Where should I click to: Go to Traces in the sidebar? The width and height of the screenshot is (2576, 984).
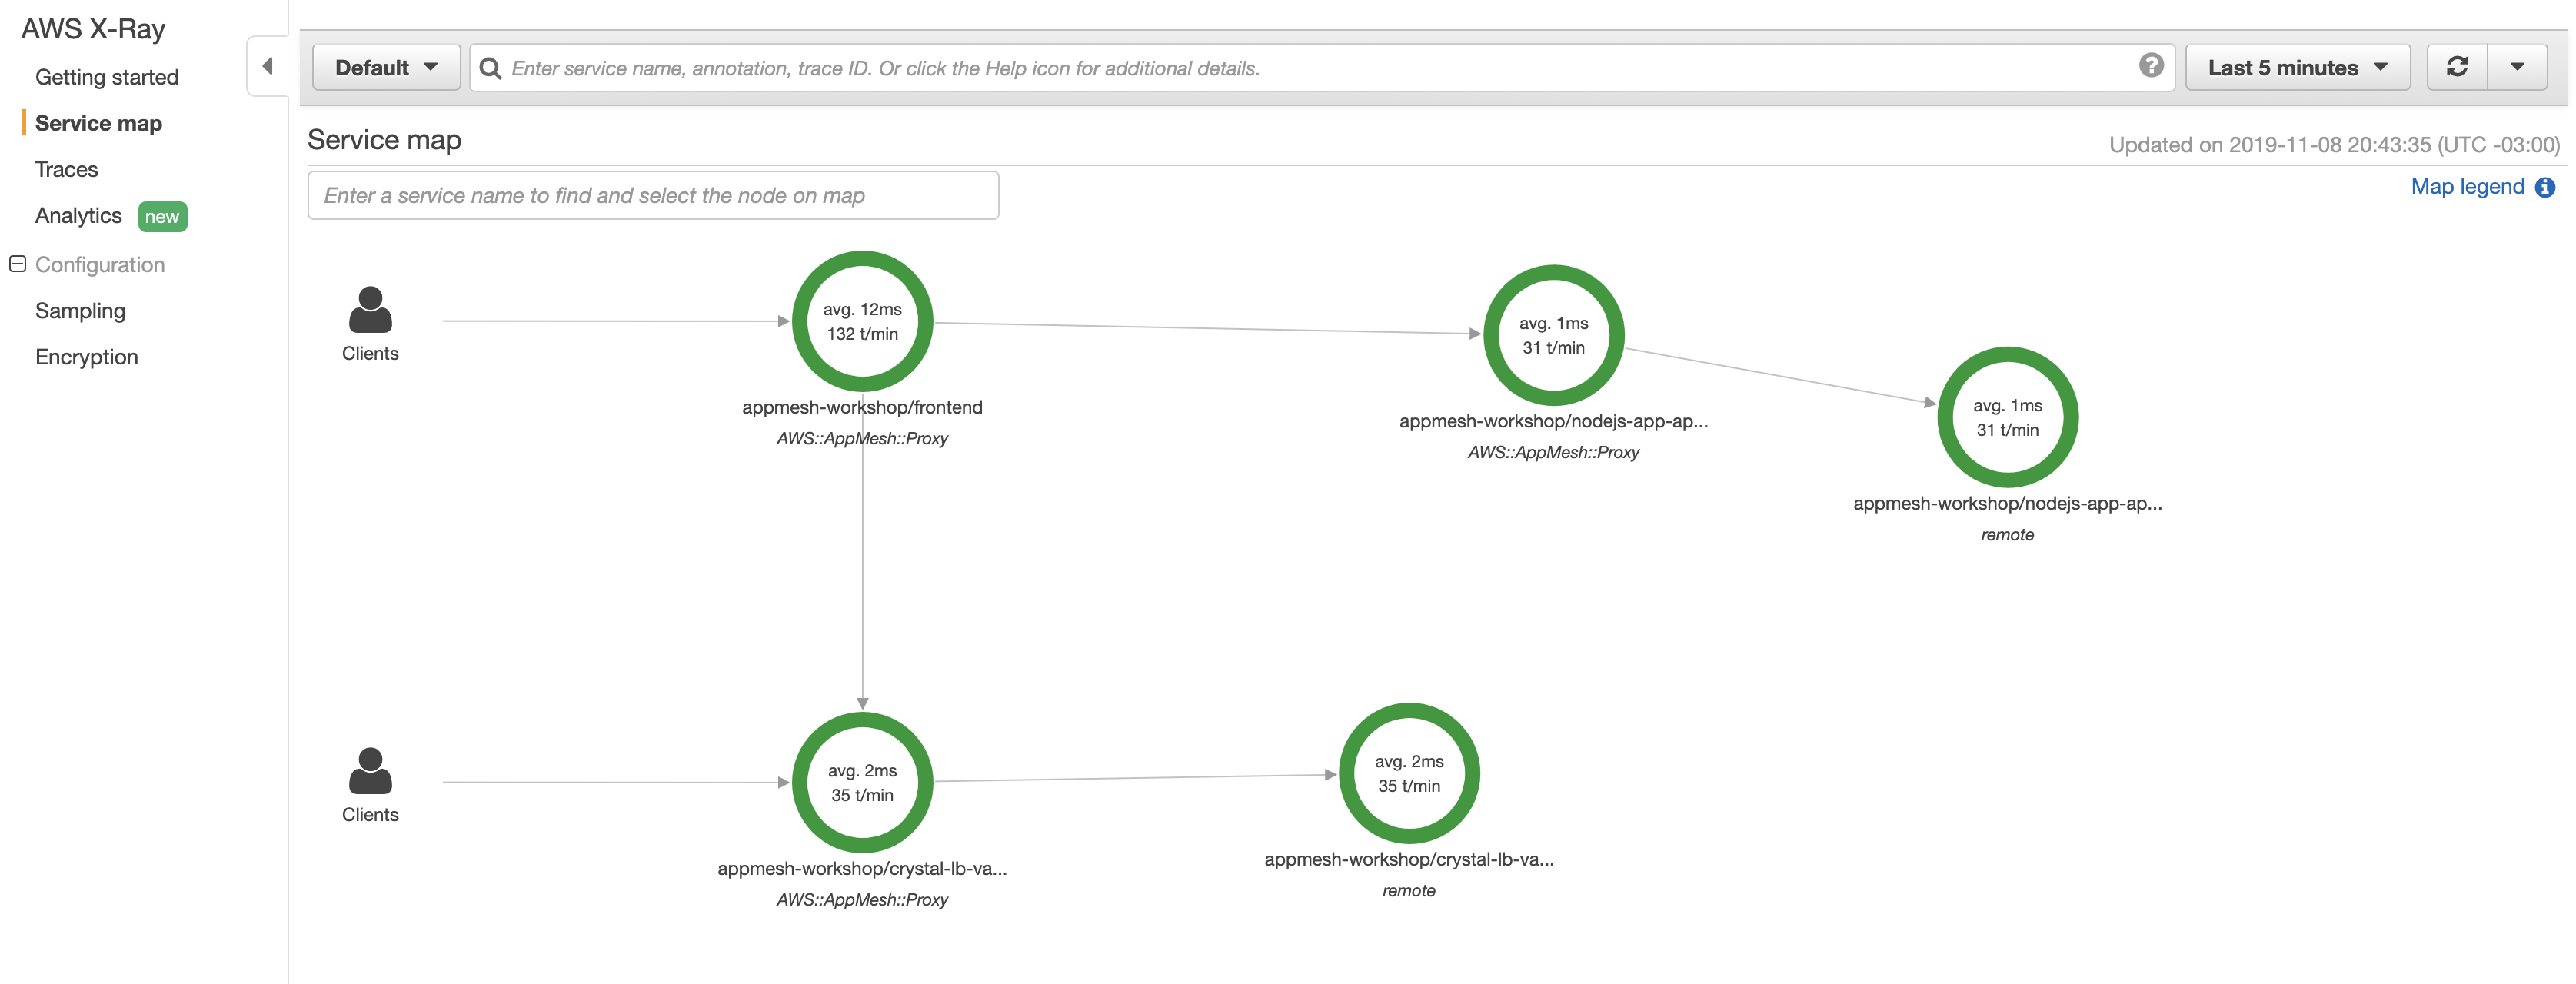coord(66,169)
